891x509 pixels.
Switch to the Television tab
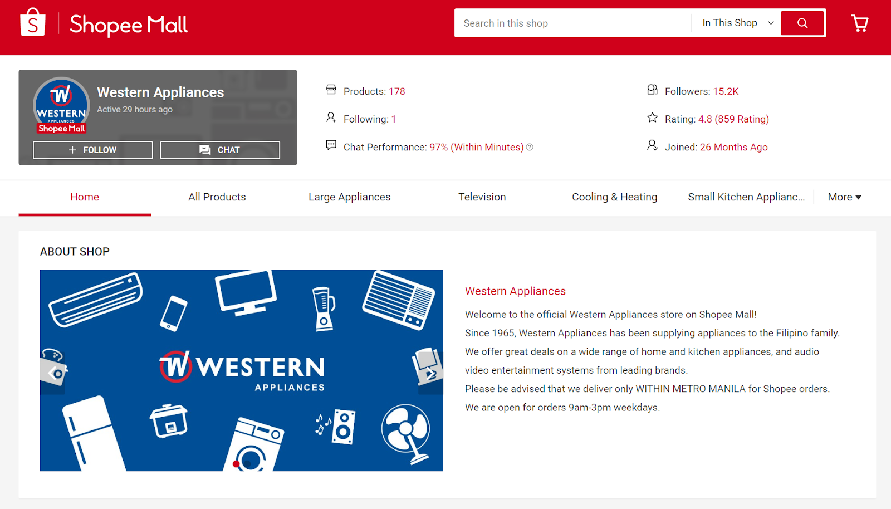tap(482, 197)
